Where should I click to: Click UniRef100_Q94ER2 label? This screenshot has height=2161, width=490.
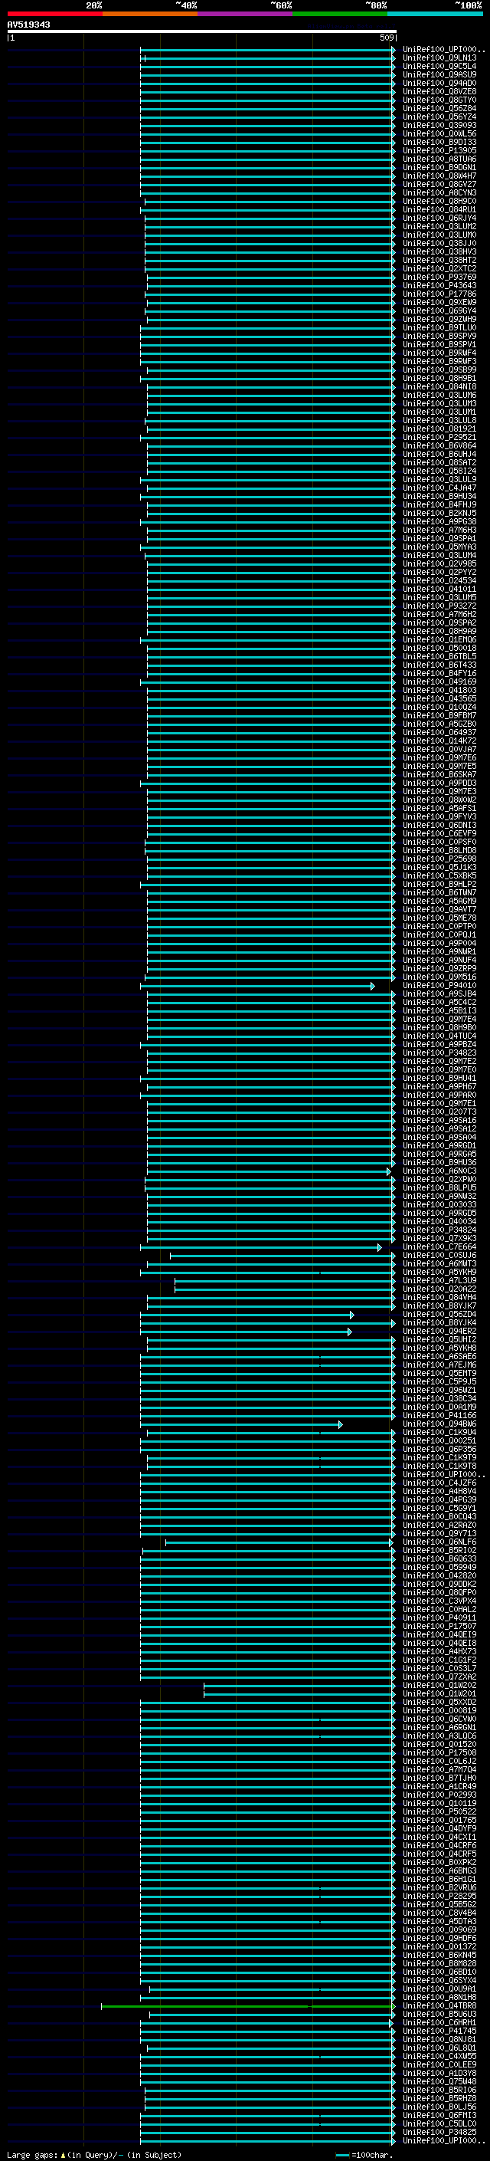click(439, 1332)
